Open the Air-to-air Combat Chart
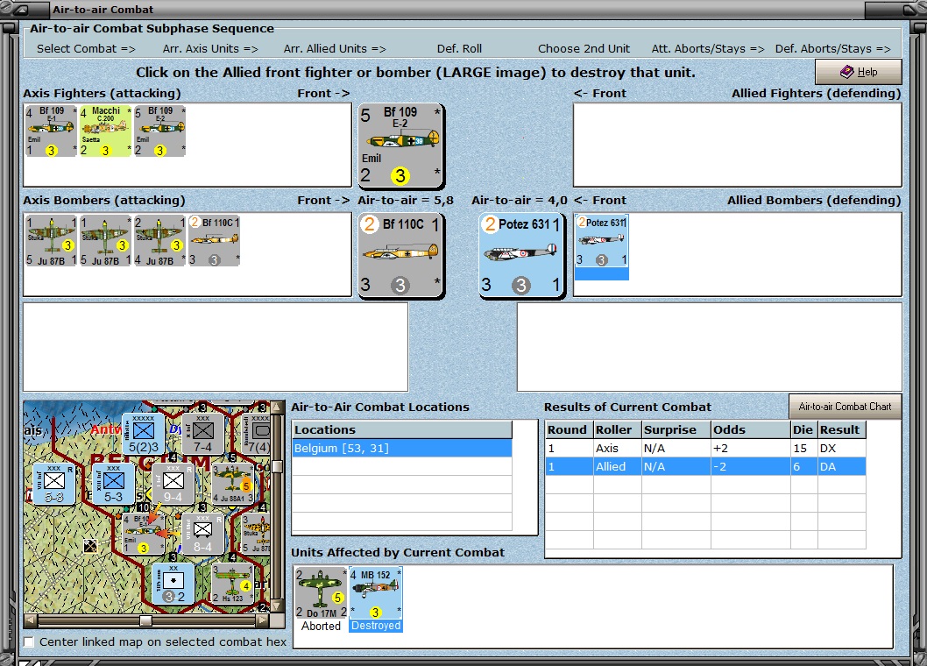This screenshot has width=927, height=666. (x=845, y=407)
